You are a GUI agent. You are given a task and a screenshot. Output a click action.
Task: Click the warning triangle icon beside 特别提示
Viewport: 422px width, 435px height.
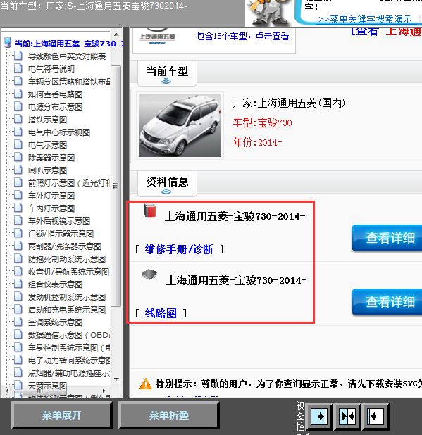[145, 384]
